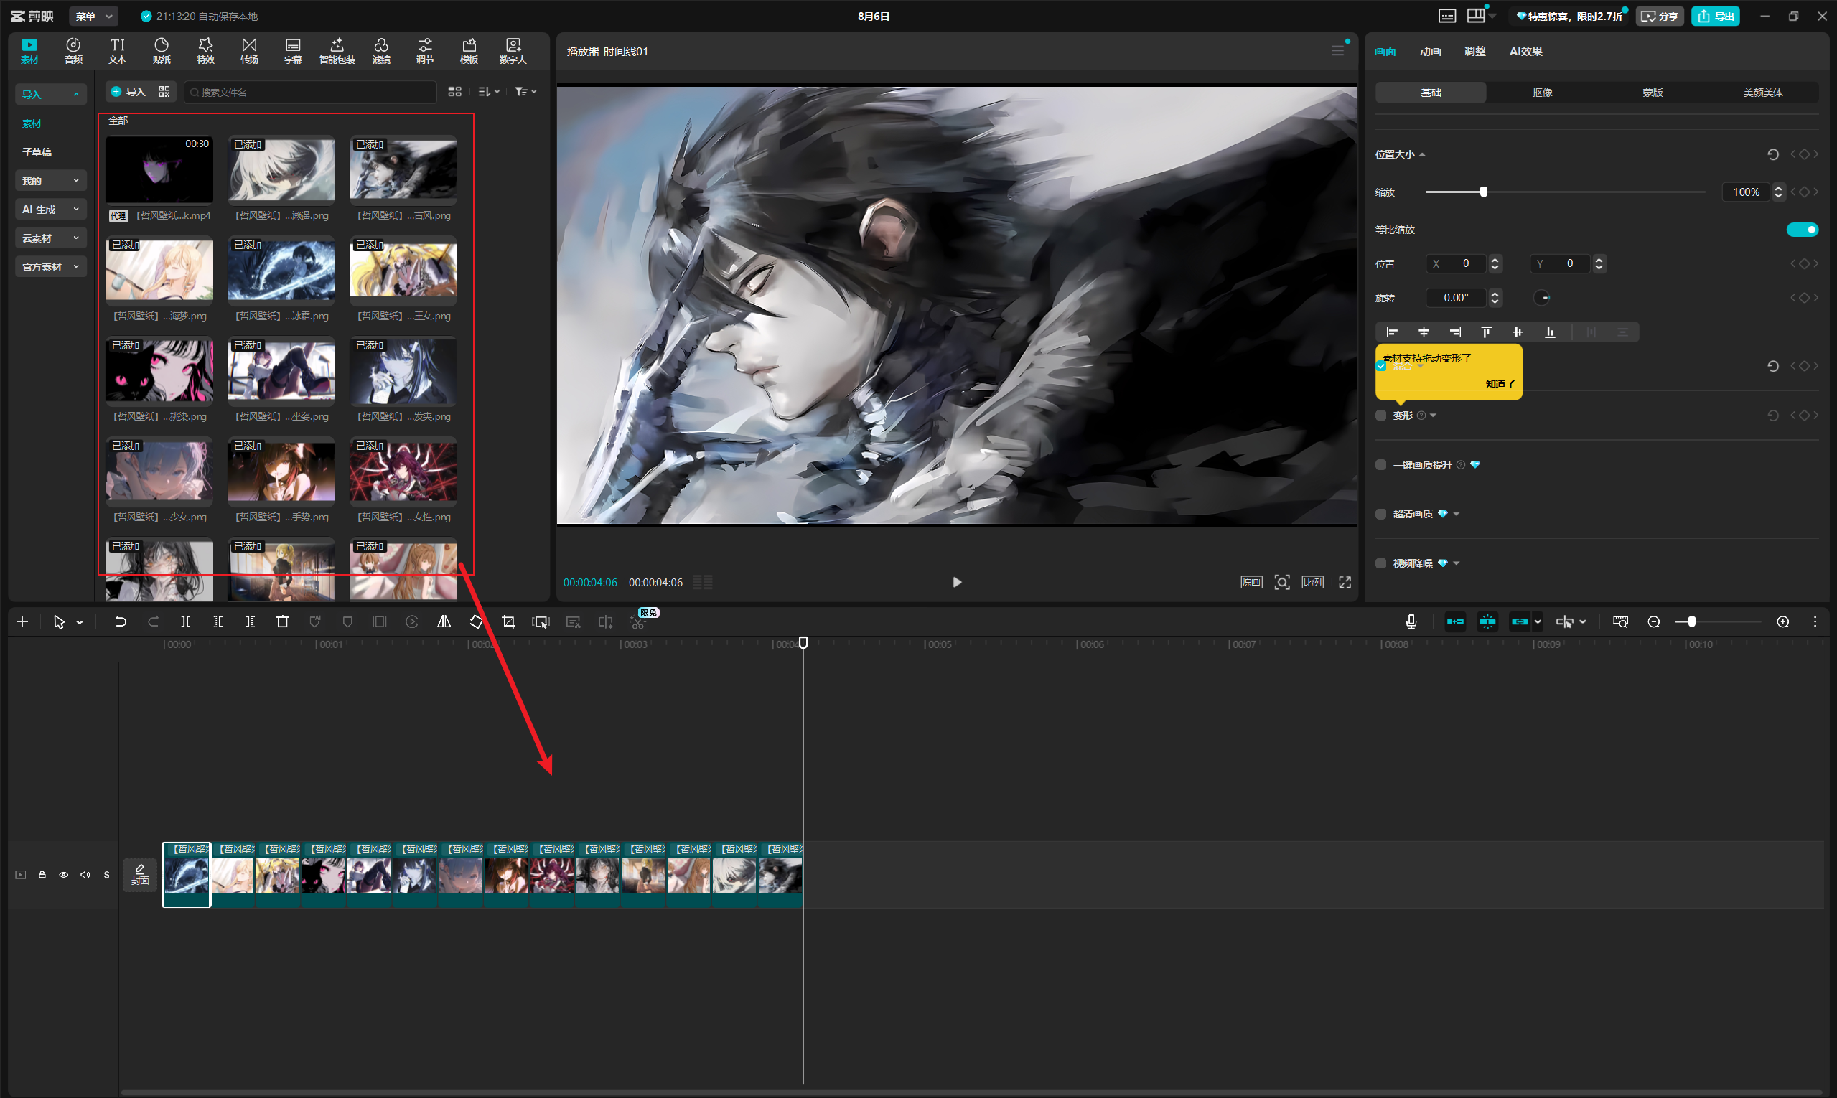Screen dimensions: 1837x1098
Task: Zoom out the timeline with minus icon
Action: click(x=1653, y=622)
